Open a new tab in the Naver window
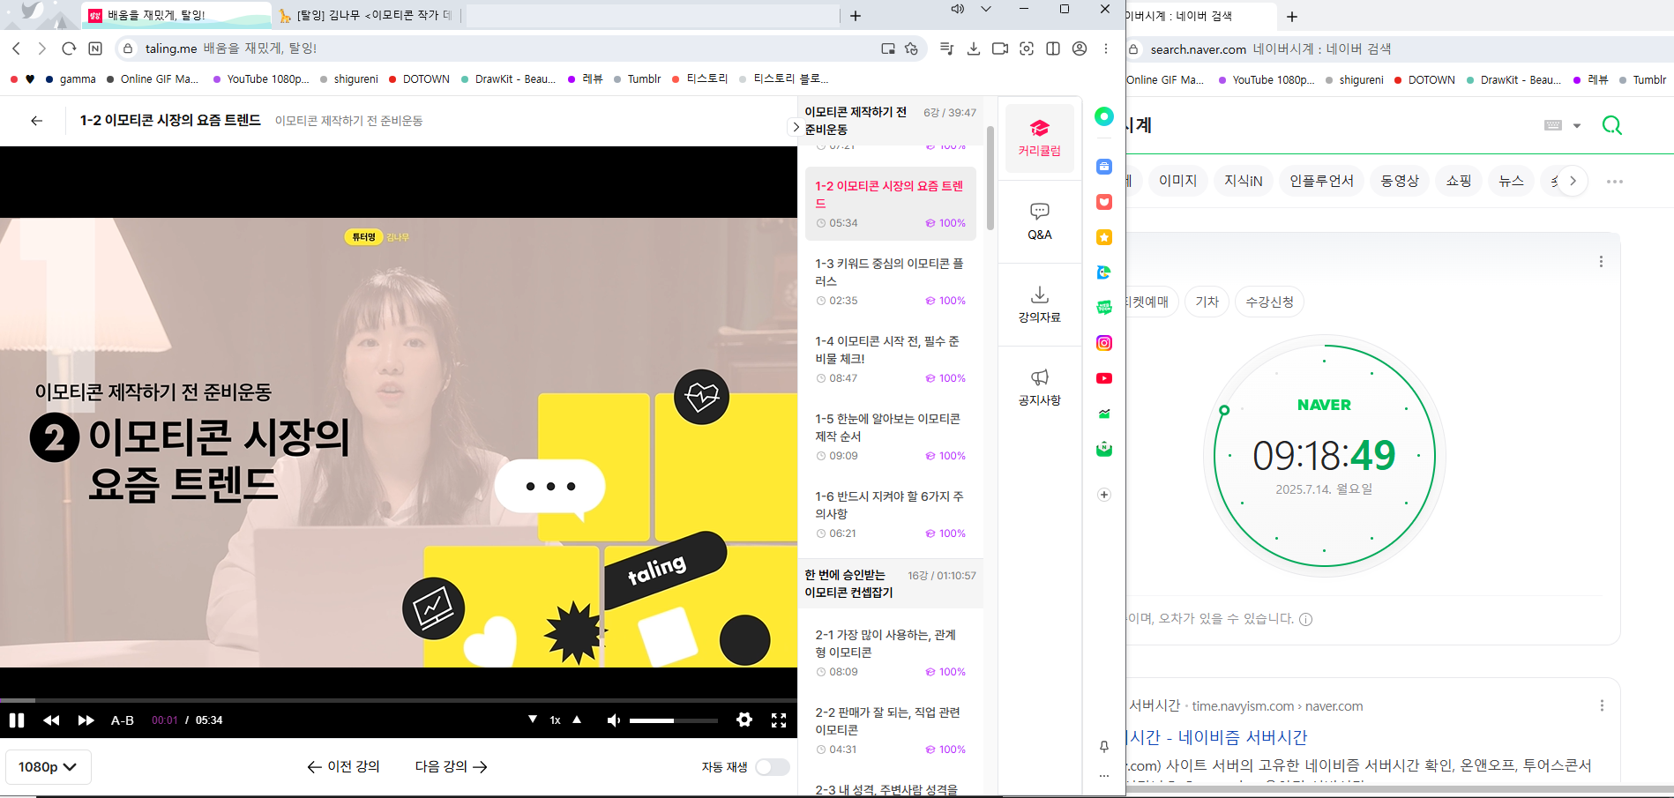Viewport: 1674px width, 798px height. [x=1292, y=16]
